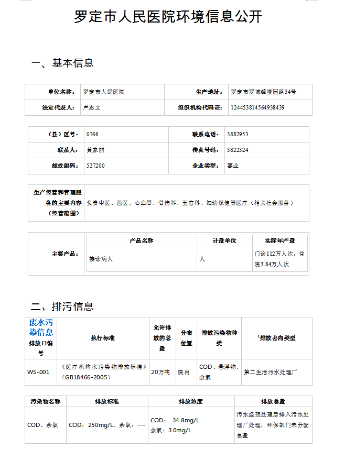Click the 污染物名称 column header
344x449 pixels.
point(46,401)
